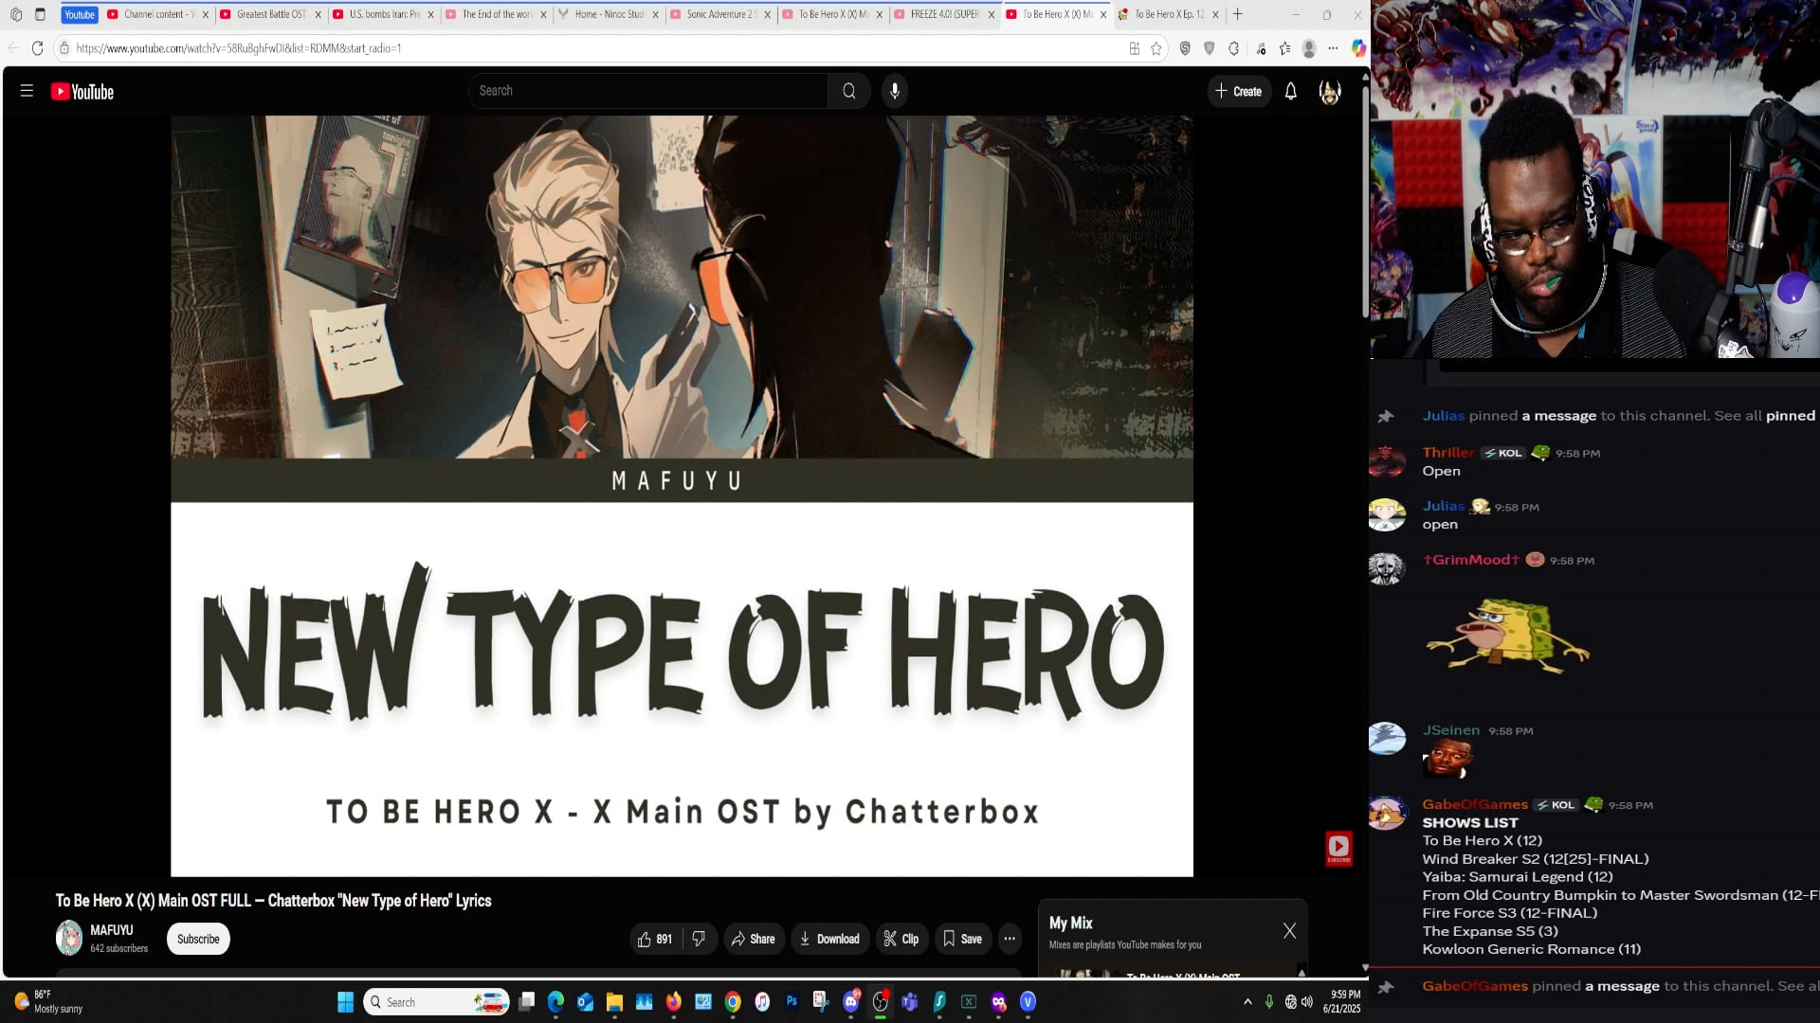Image resolution: width=1820 pixels, height=1023 pixels.
Task: Open the YouTube guide hamburger menu
Action: [27, 91]
